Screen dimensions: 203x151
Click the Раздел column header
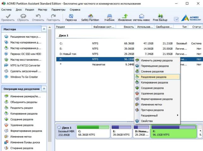point(74,27)
